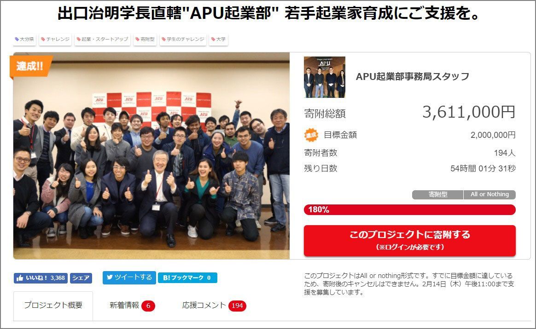This screenshot has width=536, height=329.
Task: Click the orange 達成 badge beside 目標金額
Action: click(311, 135)
